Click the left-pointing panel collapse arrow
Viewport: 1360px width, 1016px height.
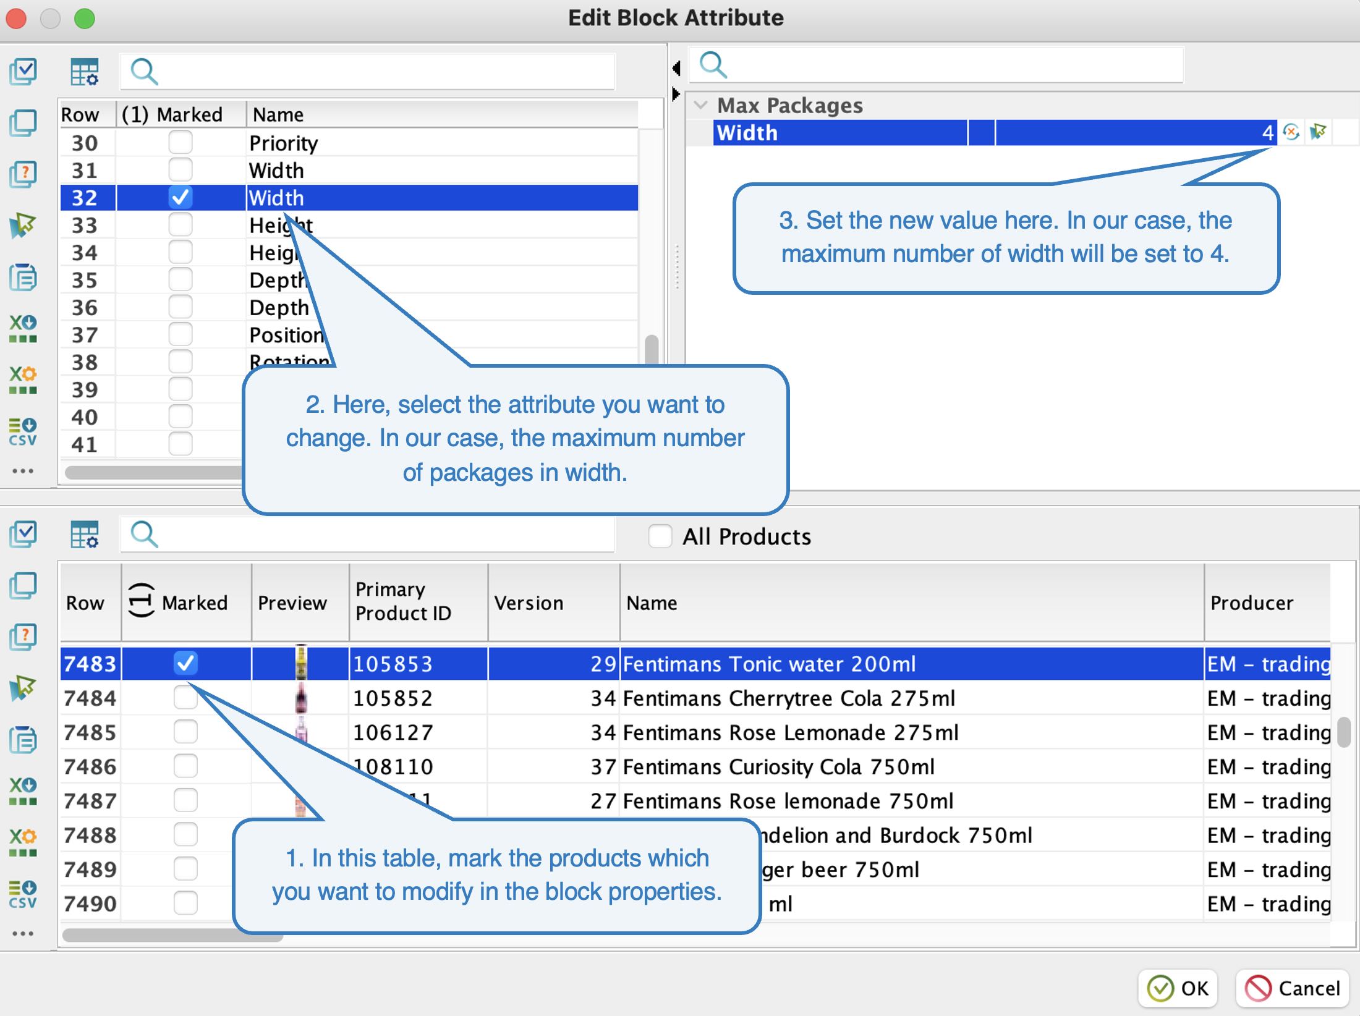click(676, 68)
